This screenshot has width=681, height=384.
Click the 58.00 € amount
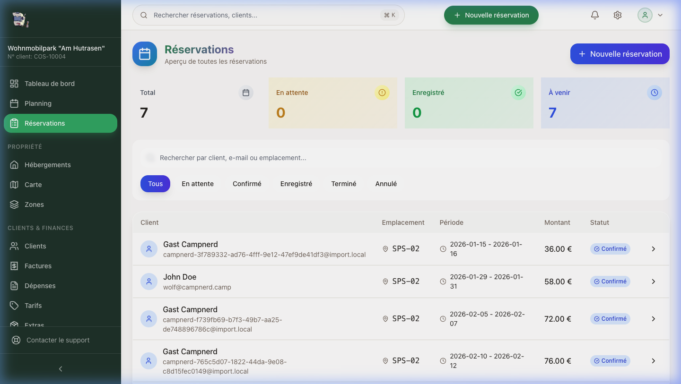click(558, 282)
